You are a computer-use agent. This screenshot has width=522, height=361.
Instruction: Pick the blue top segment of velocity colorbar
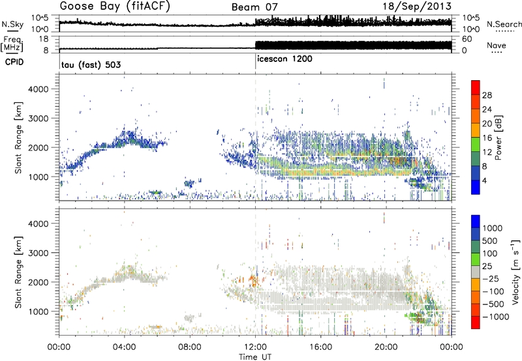476,222
